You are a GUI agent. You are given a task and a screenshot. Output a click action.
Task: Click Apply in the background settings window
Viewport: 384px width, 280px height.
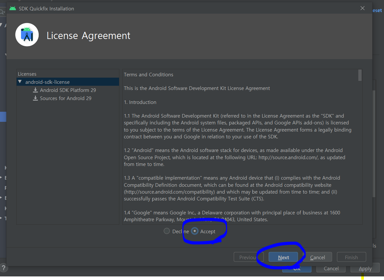[x=365, y=269]
